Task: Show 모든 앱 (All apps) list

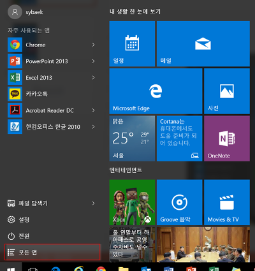Action: coord(52,253)
